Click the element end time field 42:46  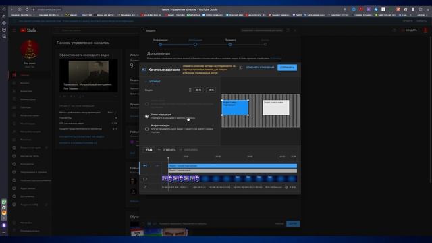pyautogui.click(x=211, y=90)
